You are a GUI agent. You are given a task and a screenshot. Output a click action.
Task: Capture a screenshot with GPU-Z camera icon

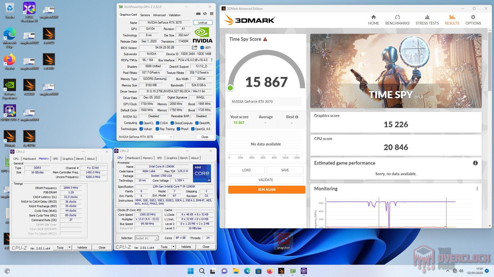click(198, 14)
